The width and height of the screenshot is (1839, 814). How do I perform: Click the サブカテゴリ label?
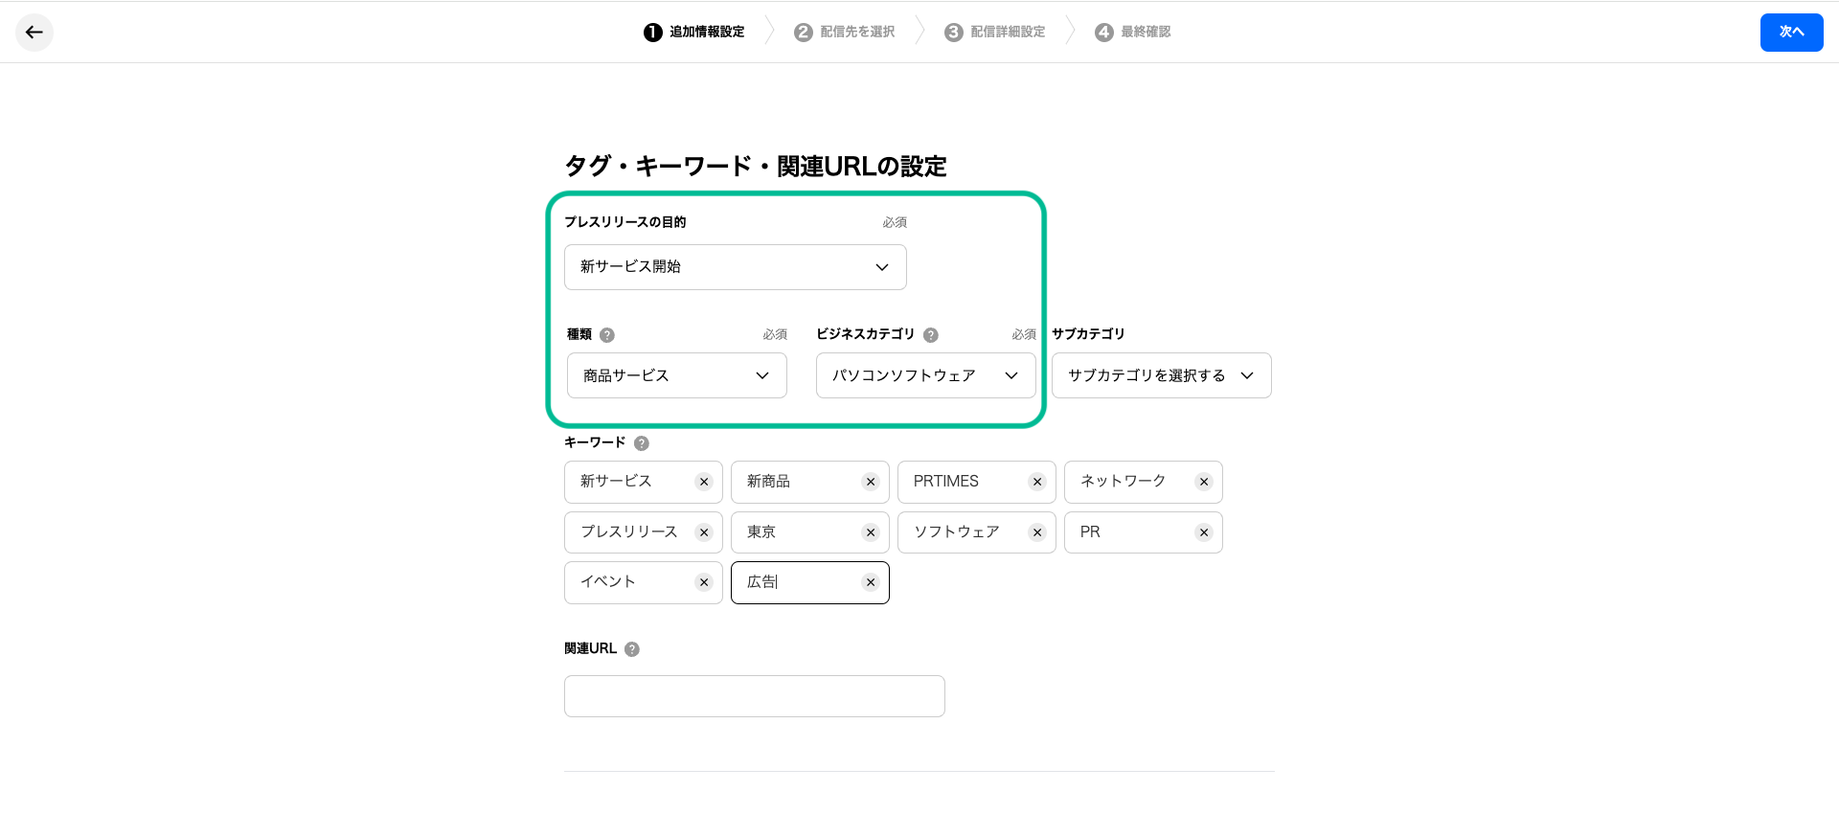pos(1088,334)
